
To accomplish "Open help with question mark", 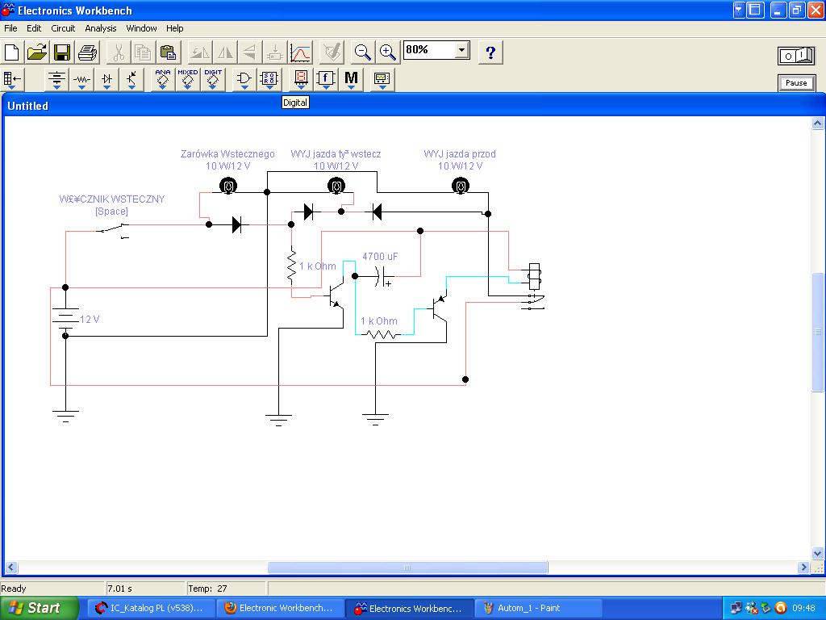I will pos(490,52).
